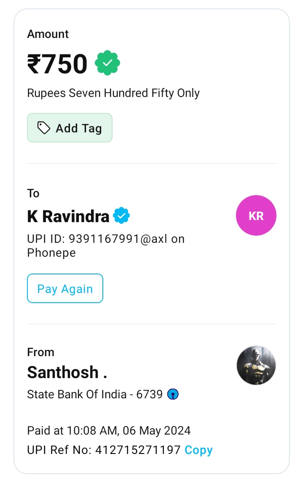Select the UPI Ref No 412715271197 text
This screenshot has height=483, width=303.
point(104,450)
